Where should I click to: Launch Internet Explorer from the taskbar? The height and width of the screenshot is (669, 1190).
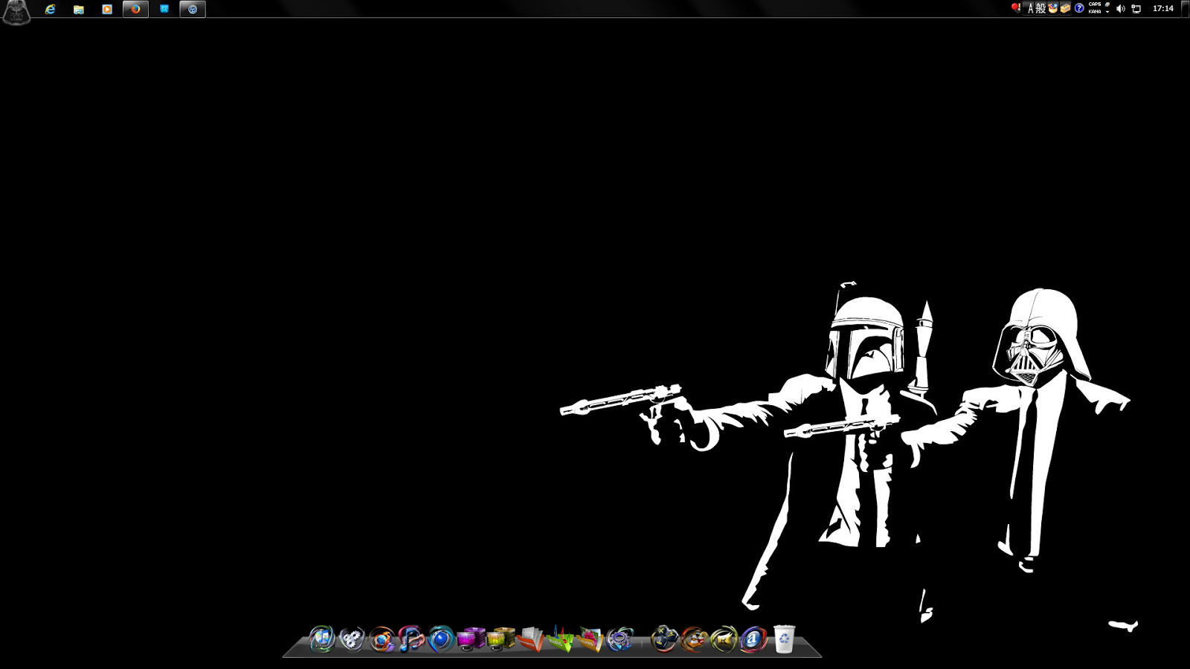51,9
